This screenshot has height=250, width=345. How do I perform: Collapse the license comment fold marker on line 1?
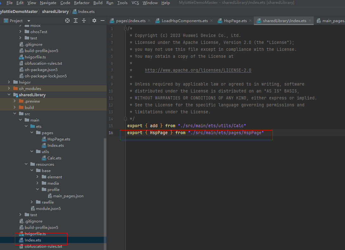[125, 29]
